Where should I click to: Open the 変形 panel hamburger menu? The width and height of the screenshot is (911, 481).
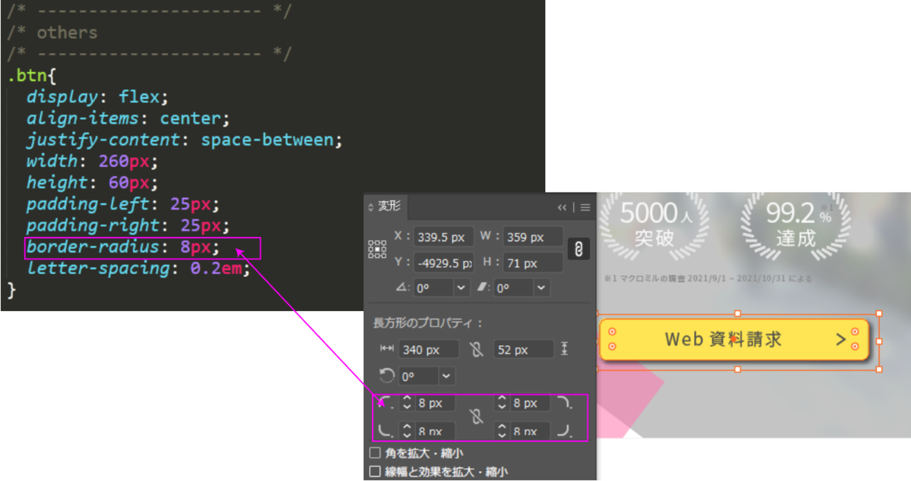(585, 206)
